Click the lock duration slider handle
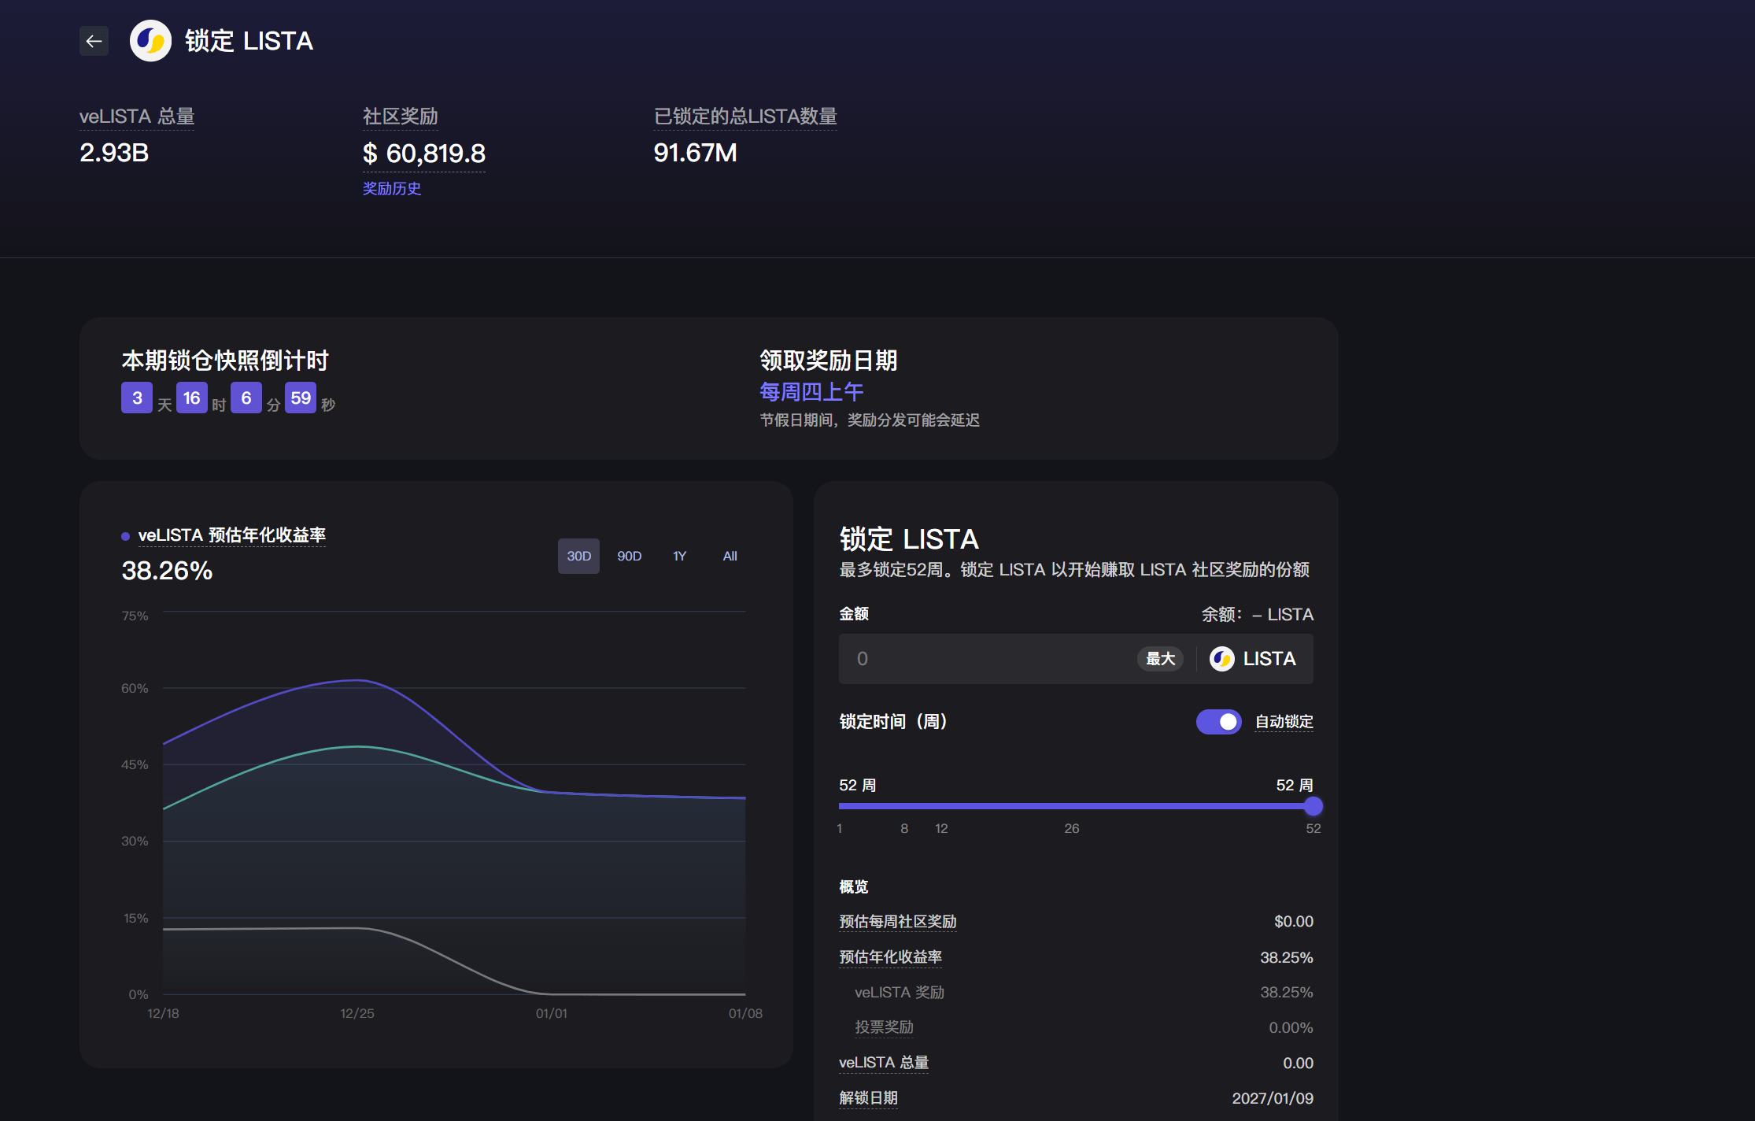 click(x=1313, y=806)
